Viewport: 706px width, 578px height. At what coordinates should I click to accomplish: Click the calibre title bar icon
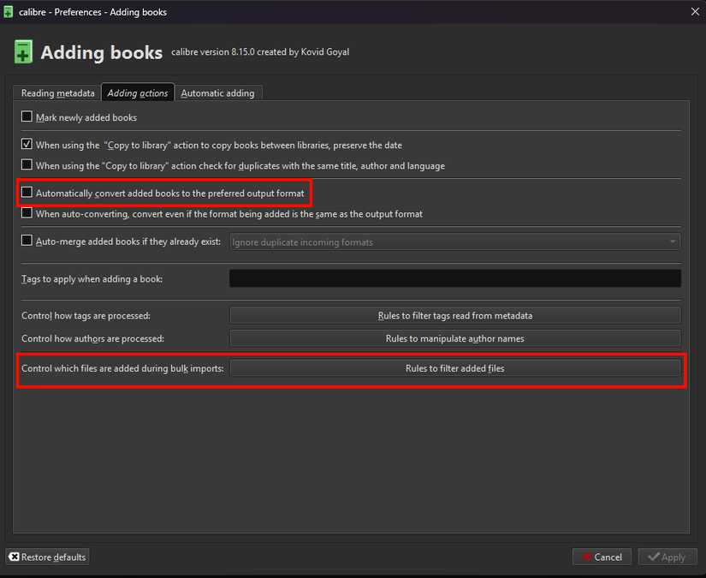[x=8, y=12]
